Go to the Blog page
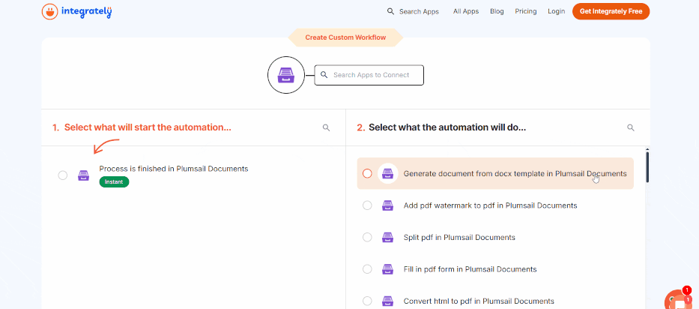This screenshot has height=309, width=699. 497,11
